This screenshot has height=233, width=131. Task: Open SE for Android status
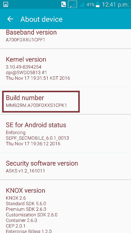pyautogui.click(x=65, y=133)
